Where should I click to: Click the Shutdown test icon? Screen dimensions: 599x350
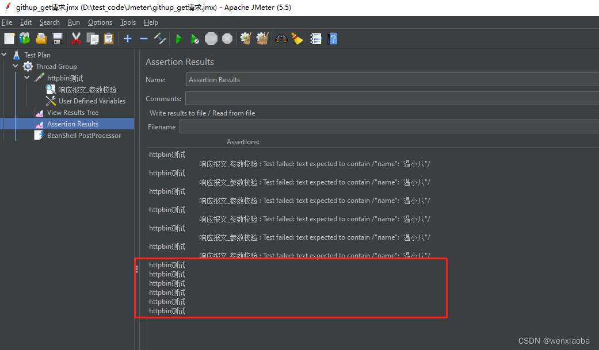point(227,39)
